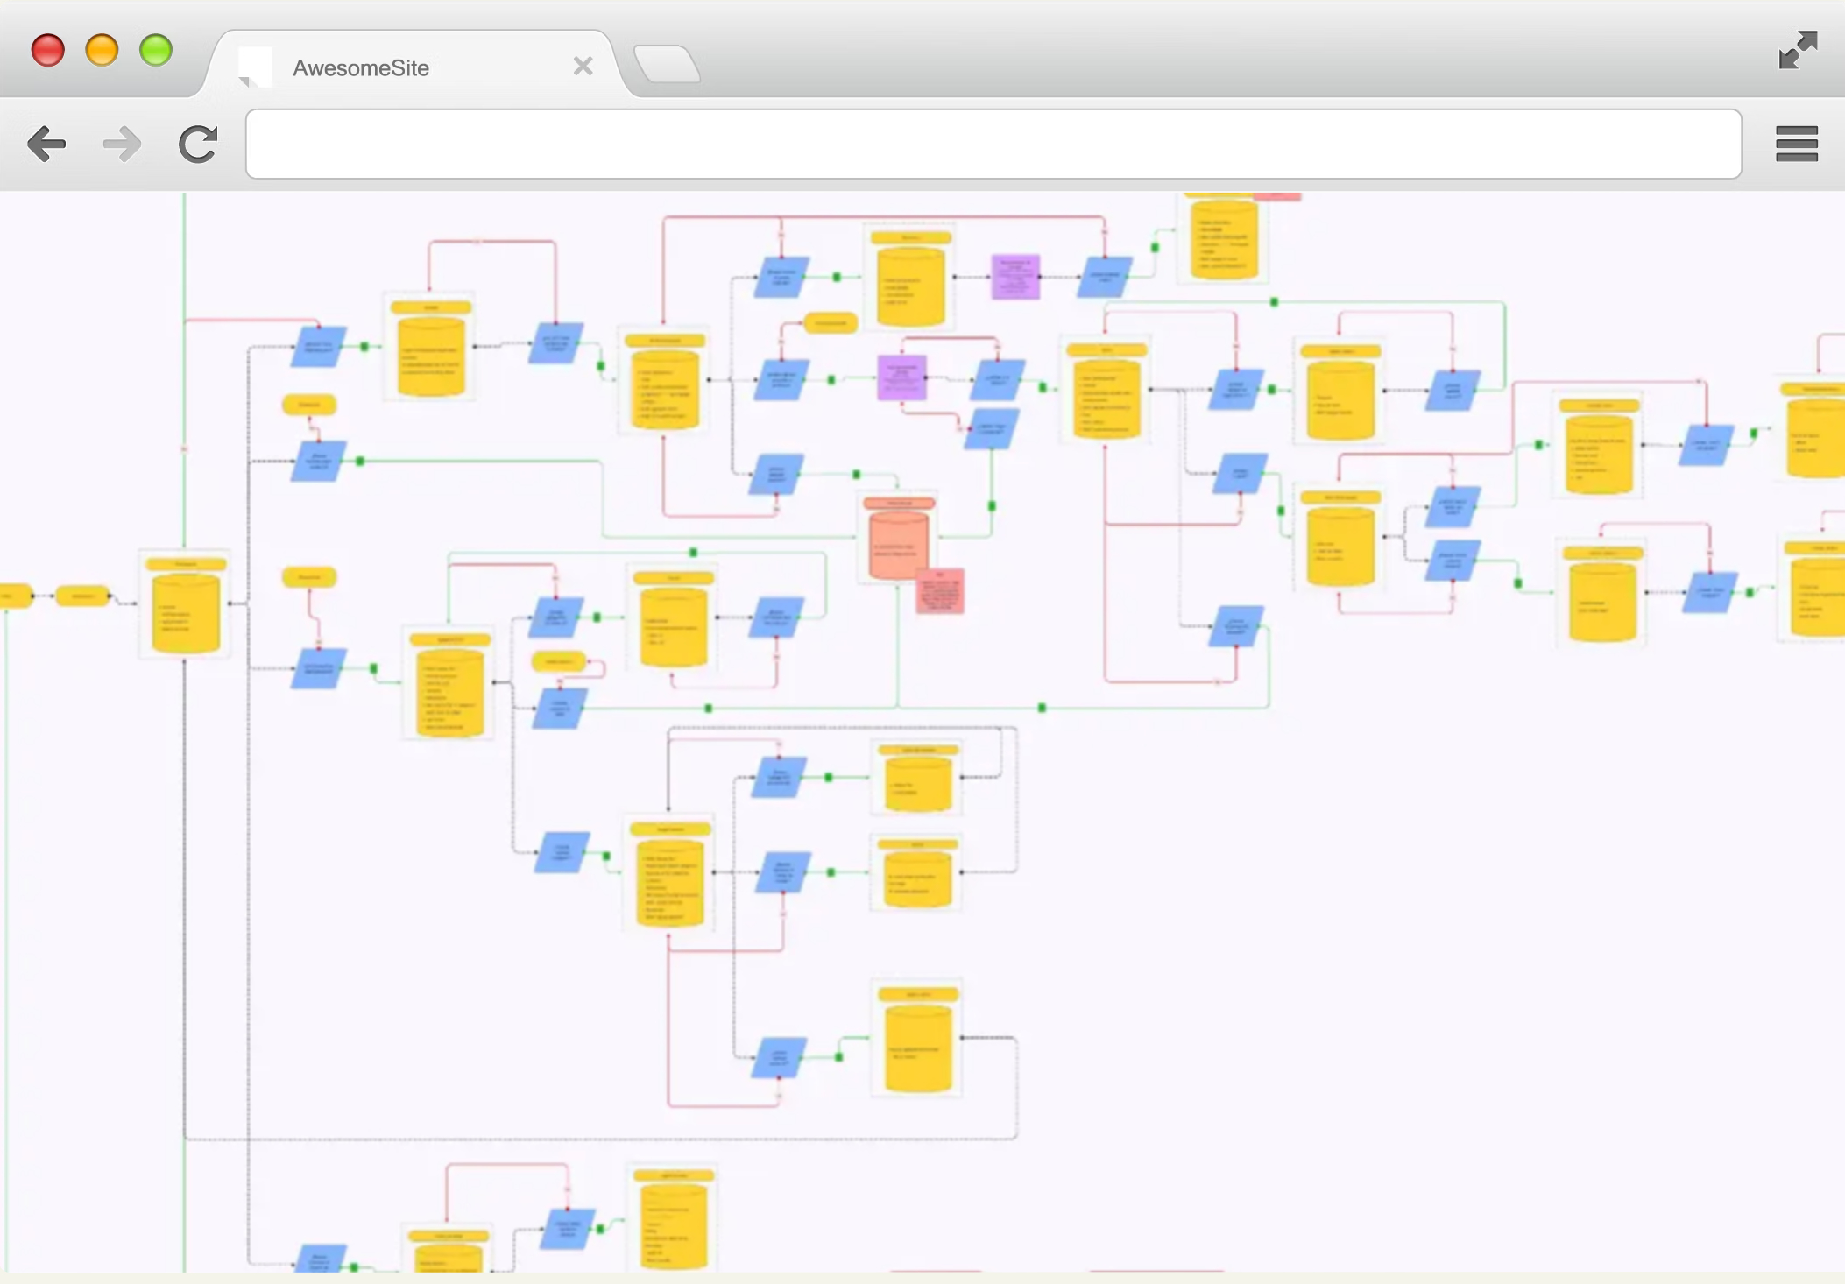The image size is (1845, 1284).
Task: Click the pink sticky note beside the salmon cylinder
Action: click(x=940, y=591)
